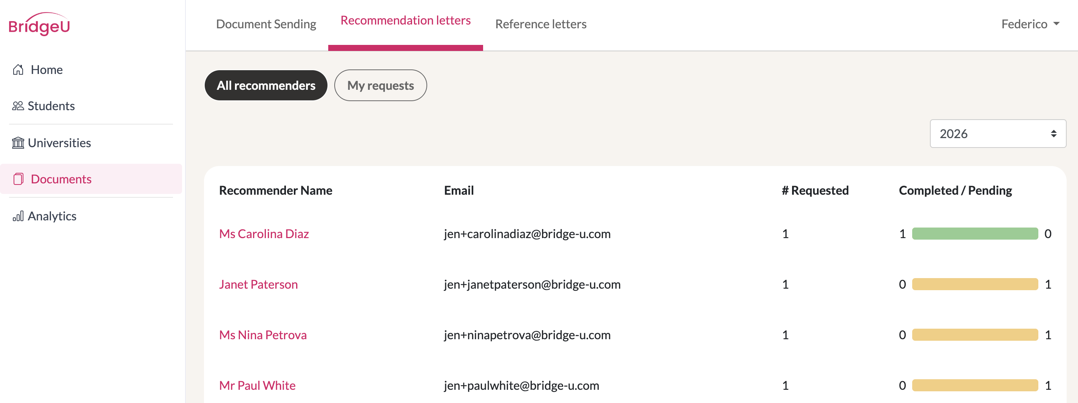Switch to the Document Sending tab
The width and height of the screenshot is (1078, 403).
[266, 24]
